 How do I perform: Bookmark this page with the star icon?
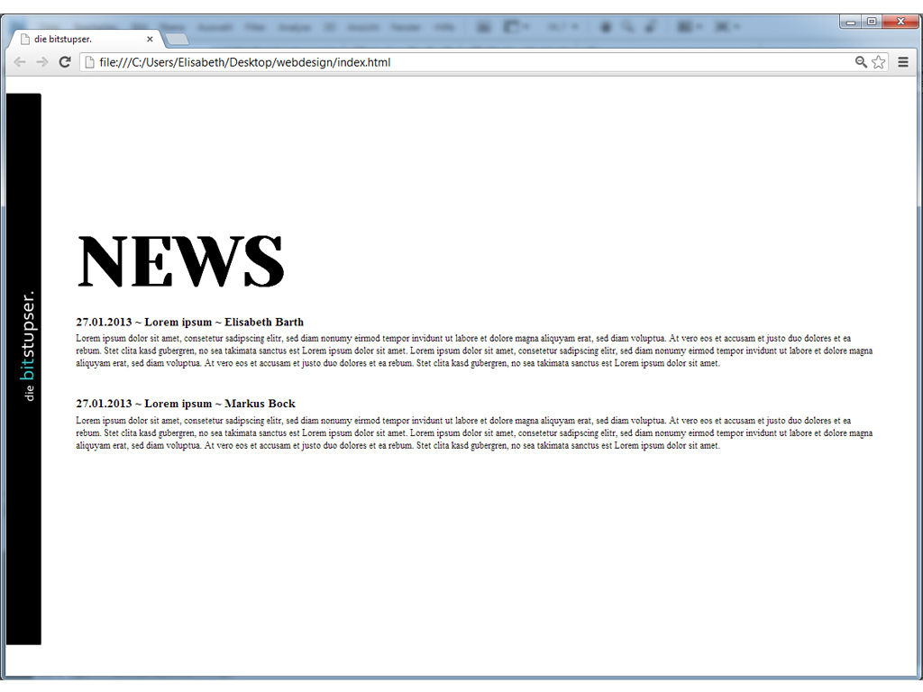pos(879,62)
